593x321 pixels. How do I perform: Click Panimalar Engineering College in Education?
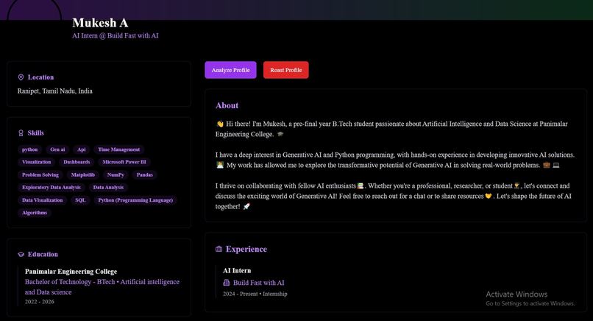click(x=71, y=272)
